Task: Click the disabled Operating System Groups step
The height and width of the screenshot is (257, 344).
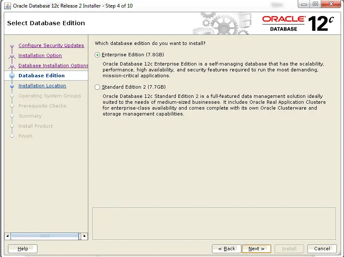Action: (50, 96)
